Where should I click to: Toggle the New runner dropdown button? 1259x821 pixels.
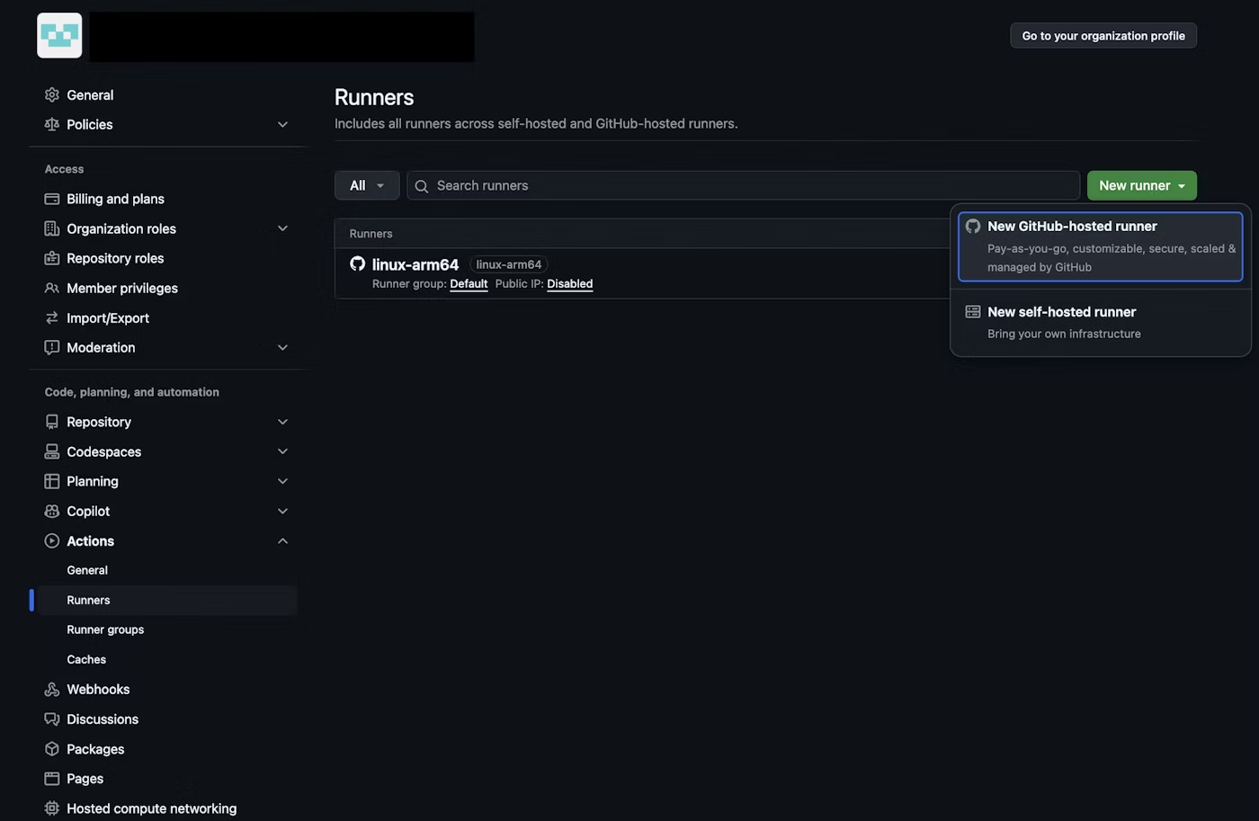pos(1141,185)
